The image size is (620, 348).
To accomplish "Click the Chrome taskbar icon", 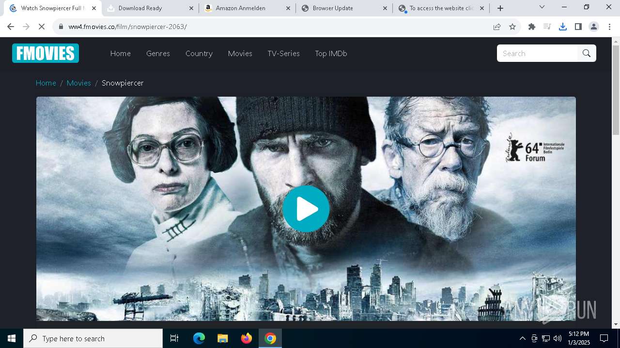I will point(270,338).
